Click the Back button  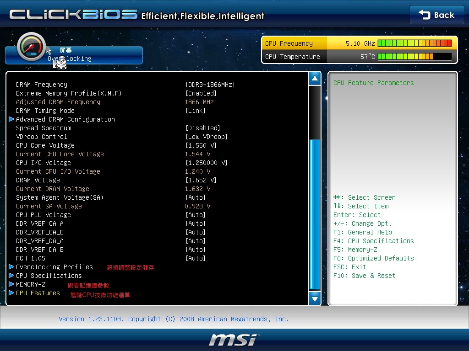pyautogui.click(x=436, y=15)
